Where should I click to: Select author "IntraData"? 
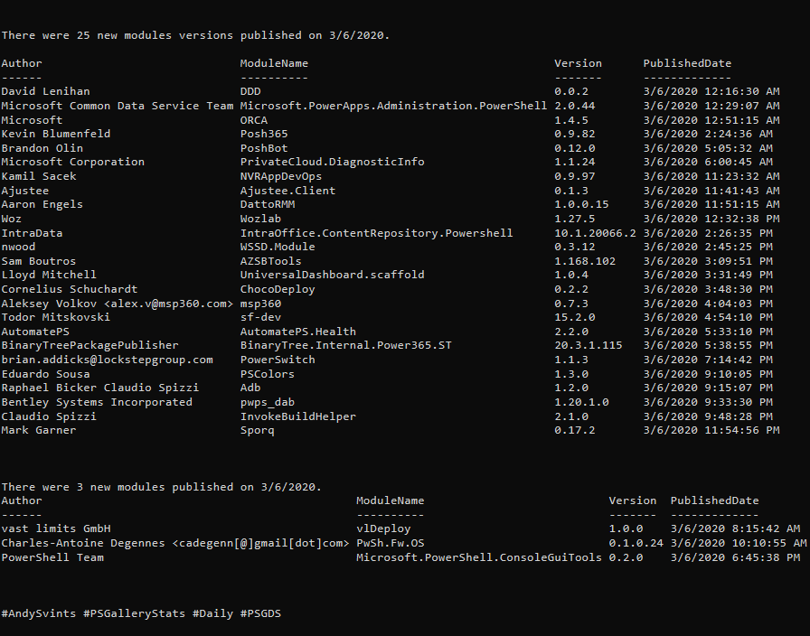point(32,233)
